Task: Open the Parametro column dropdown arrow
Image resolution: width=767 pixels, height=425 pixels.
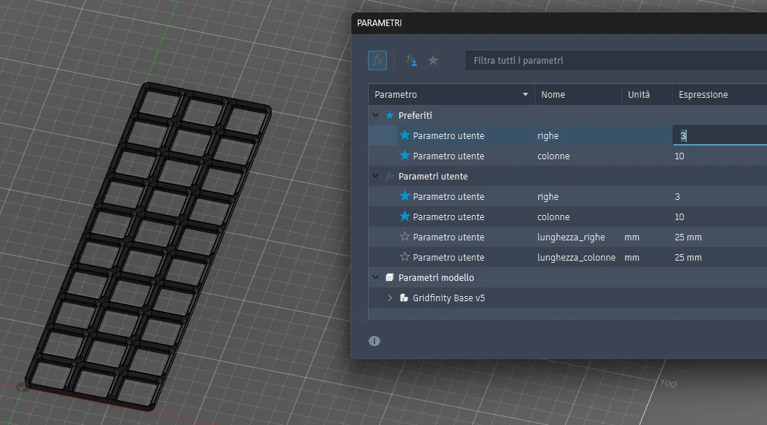Action: (525, 94)
